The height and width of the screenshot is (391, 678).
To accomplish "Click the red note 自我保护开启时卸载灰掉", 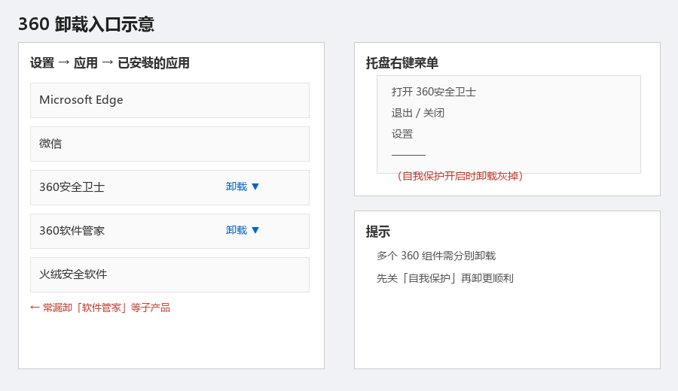I will point(460,176).
